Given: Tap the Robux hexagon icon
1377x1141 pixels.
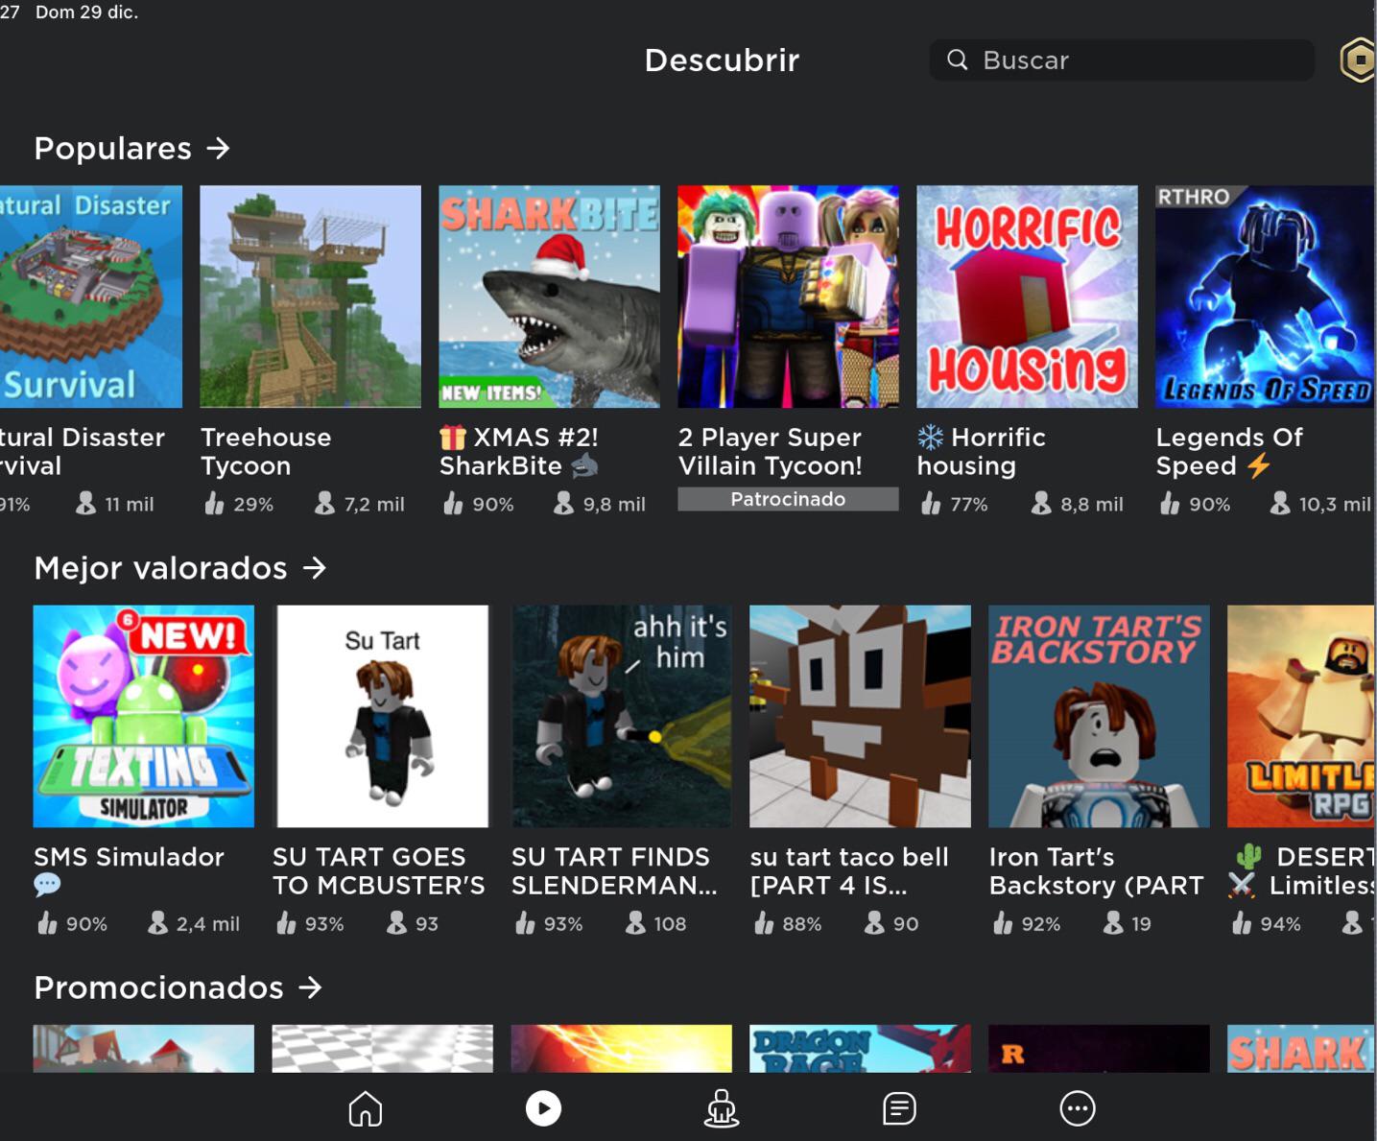Looking at the screenshot, I should (x=1358, y=60).
